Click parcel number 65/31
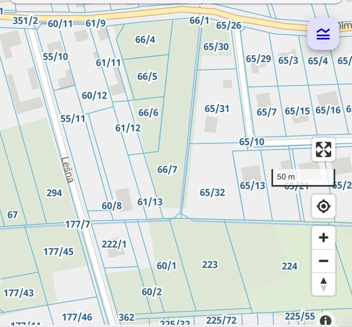352x327 pixels. pos(217,109)
